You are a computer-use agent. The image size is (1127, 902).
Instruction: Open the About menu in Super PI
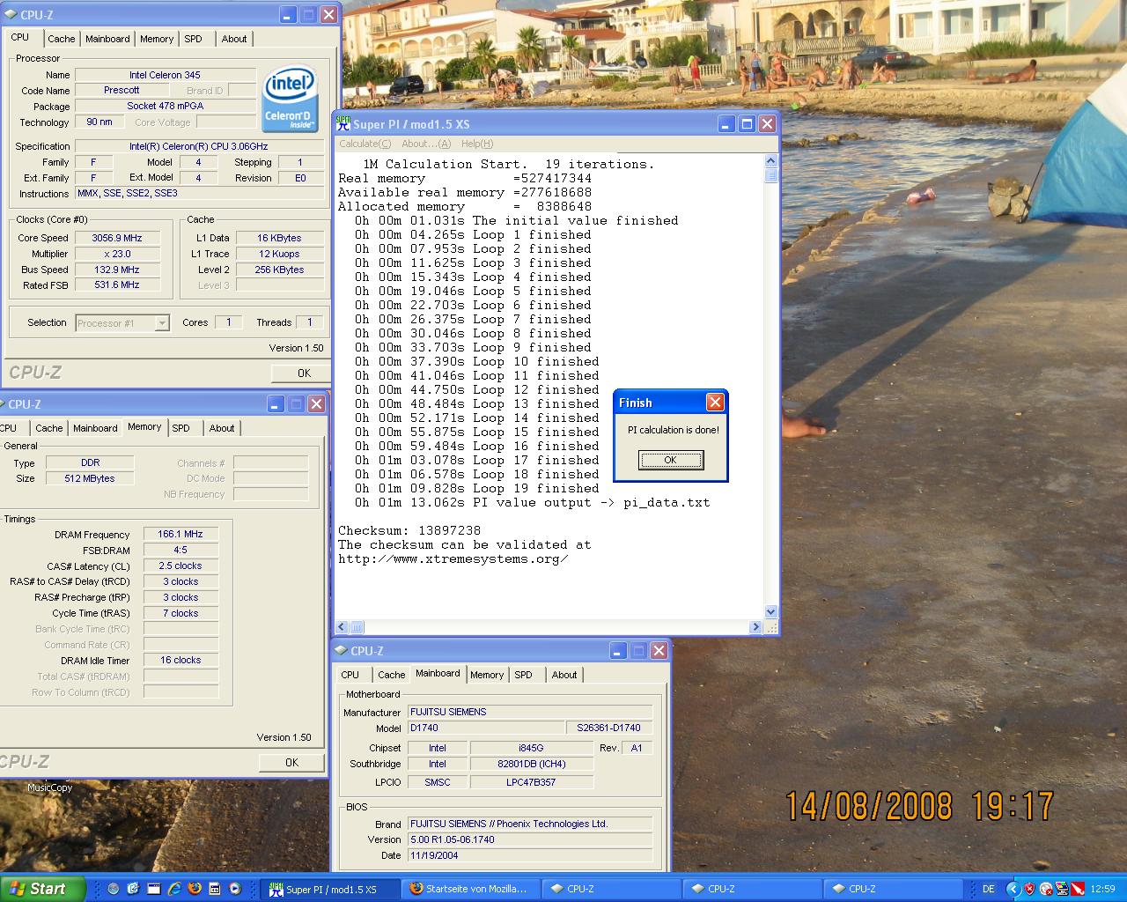pyautogui.click(x=425, y=144)
